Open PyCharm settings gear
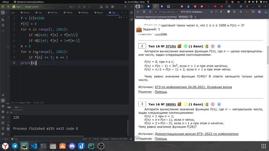 click(113, 7)
